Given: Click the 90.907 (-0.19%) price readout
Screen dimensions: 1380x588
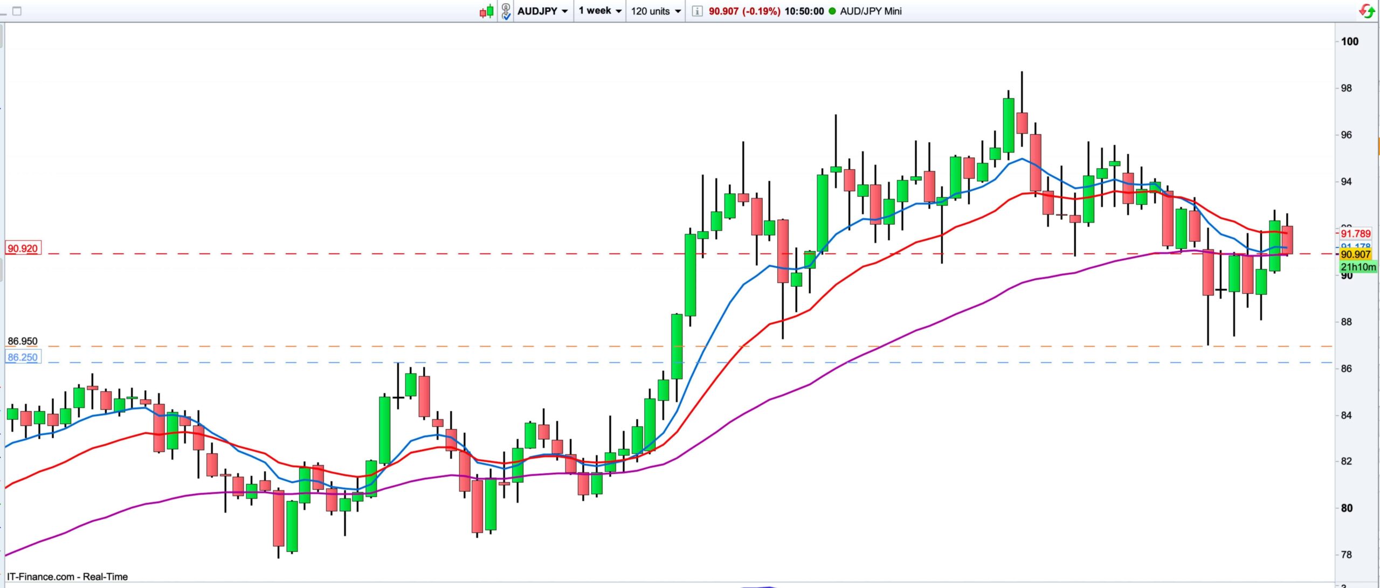Looking at the screenshot, I should pyautogui.click(x=744, y=11).
